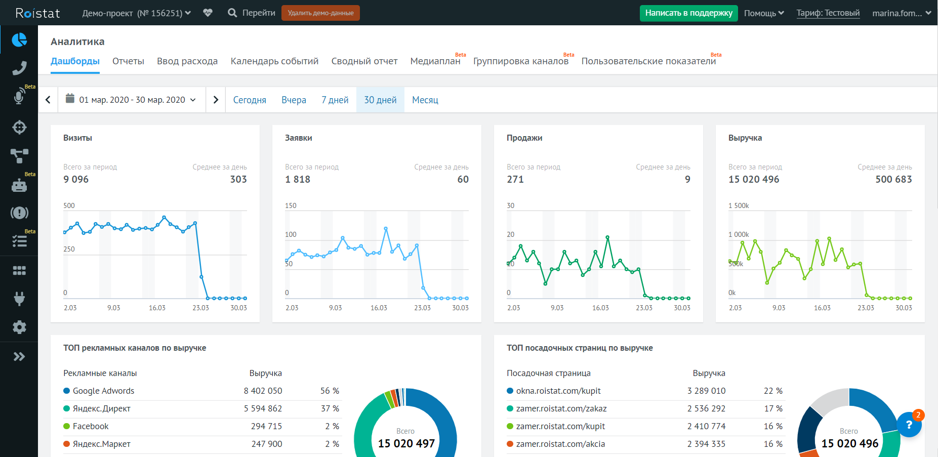Open the blue help question bubble
The width and height of the screenshot is (938, 457).
909,425
